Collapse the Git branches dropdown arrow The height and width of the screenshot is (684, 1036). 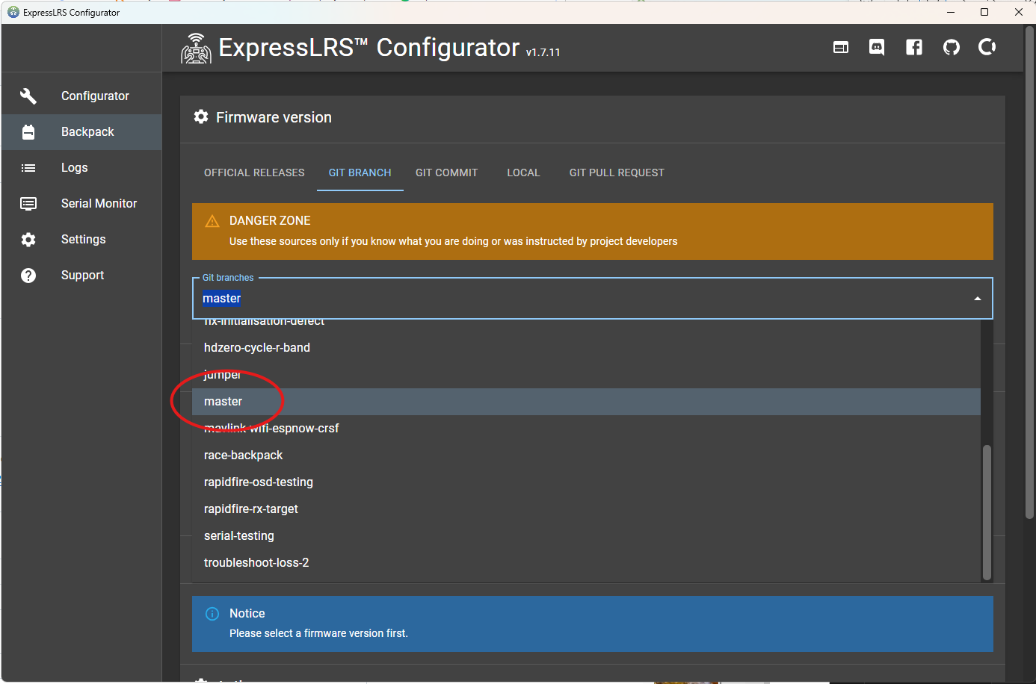coord(976,298)
